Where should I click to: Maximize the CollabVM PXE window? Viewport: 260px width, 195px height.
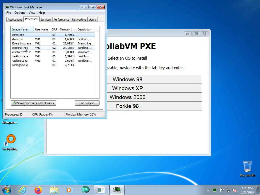(x=196, y=34)
